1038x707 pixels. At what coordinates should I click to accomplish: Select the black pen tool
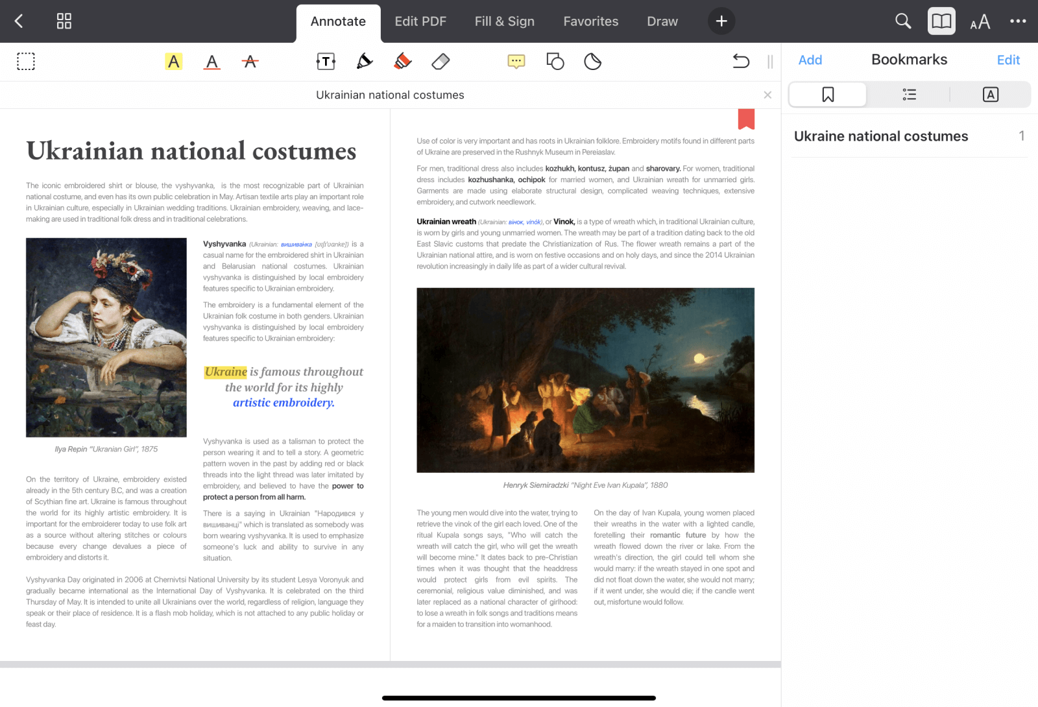coord(365,62)
